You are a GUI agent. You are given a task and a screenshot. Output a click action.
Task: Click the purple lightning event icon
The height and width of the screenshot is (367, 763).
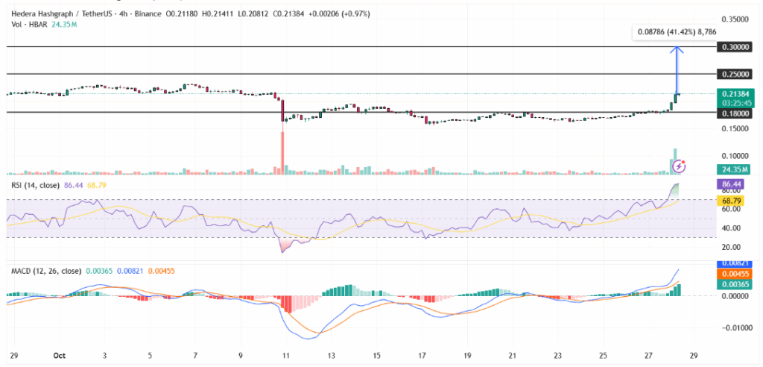[x=680, y=166]
